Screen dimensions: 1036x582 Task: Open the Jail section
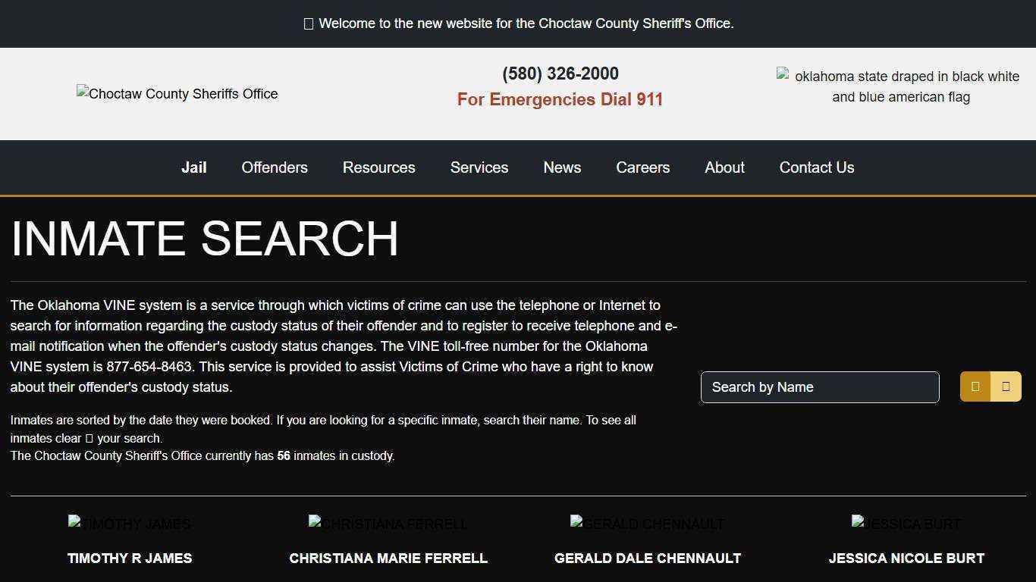point(193,167)
